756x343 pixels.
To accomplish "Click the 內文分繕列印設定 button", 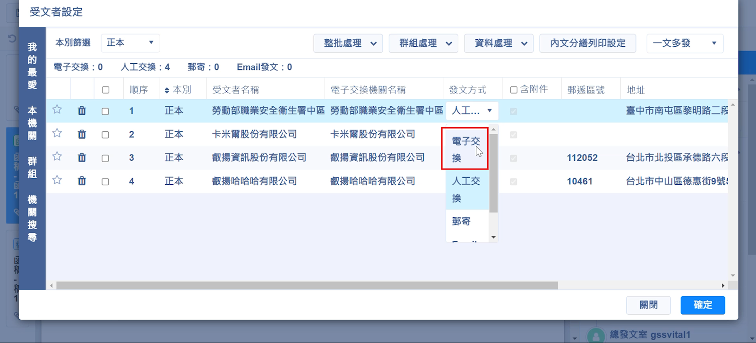I will pos(588,43).
